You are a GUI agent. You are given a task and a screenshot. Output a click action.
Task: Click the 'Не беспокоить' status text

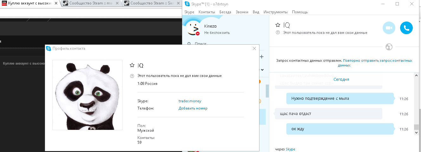217,33
